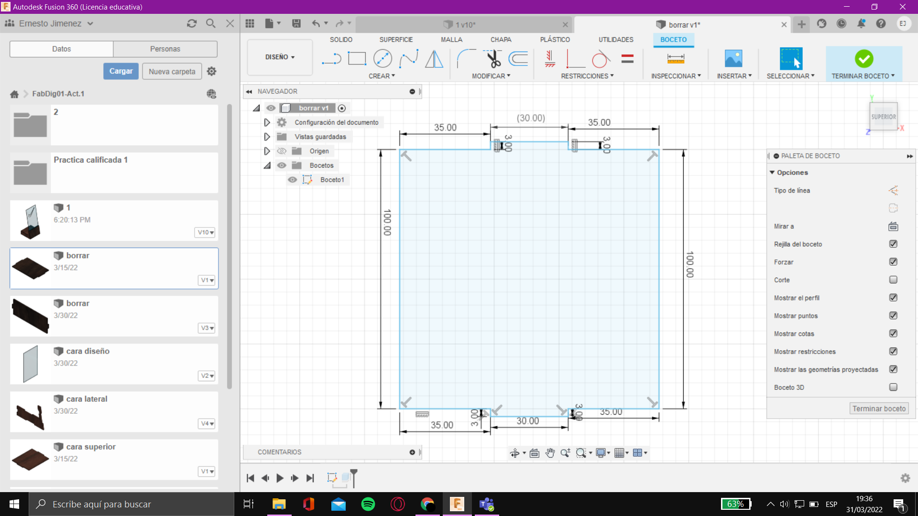Expand the Origen tree node

click(x=267, y=151)
